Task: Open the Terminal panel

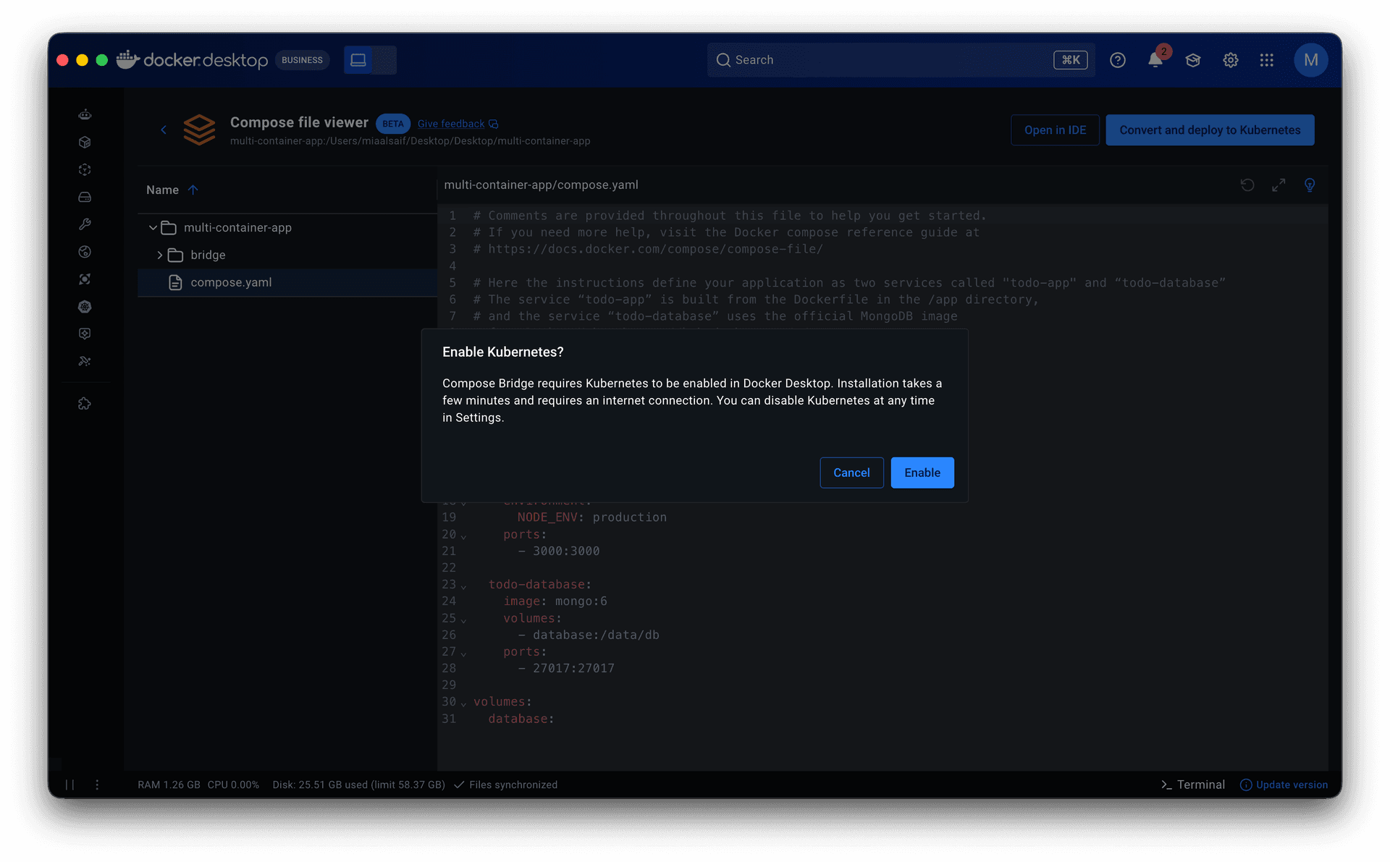Action: 1193,785
